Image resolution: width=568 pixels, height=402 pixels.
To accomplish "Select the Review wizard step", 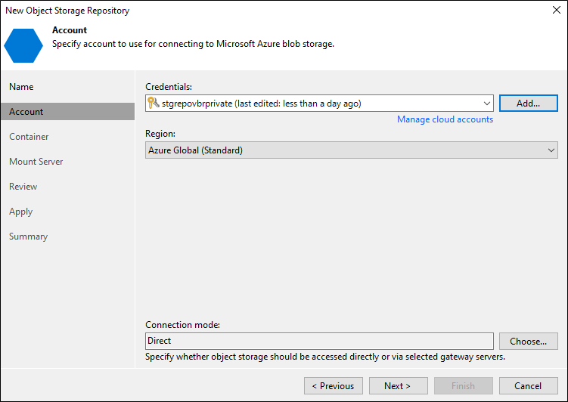I will coord(23,187).
